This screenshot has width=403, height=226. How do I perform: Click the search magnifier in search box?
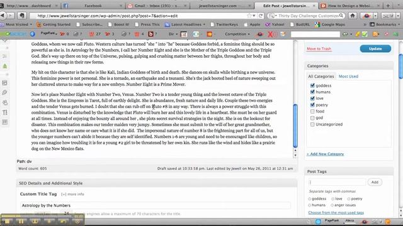[x=341, y=16]
